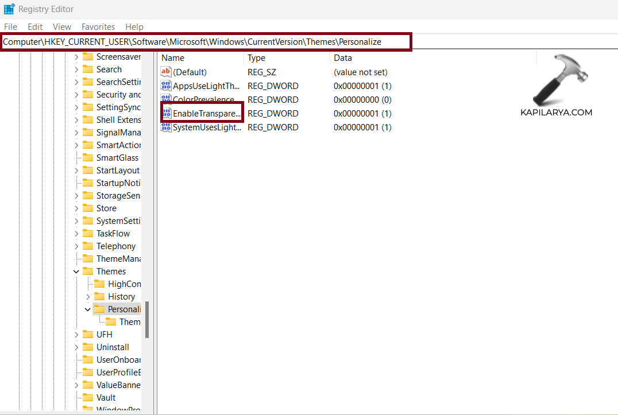
Task: Expand the History subkey chevron
Action: tap(88, 297)
